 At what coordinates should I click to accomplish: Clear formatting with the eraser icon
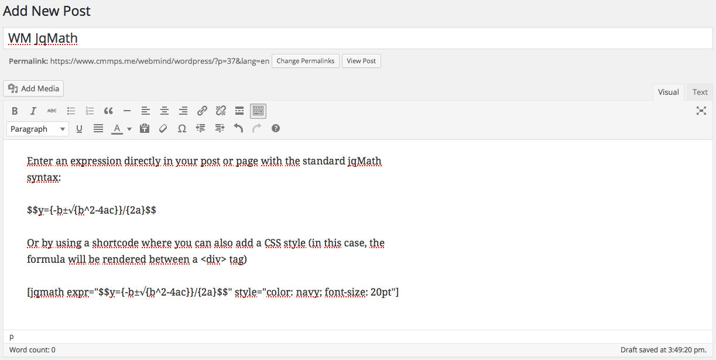tap(163, 128)
